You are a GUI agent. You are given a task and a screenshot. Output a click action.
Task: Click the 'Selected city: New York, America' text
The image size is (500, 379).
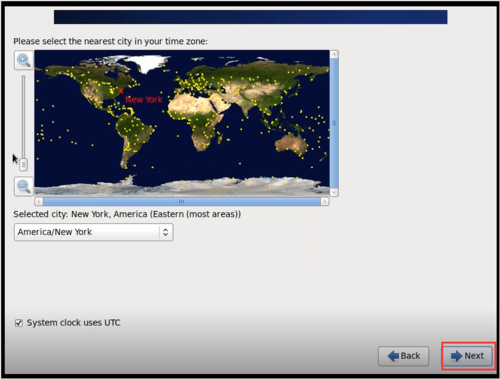pos(127,214)
